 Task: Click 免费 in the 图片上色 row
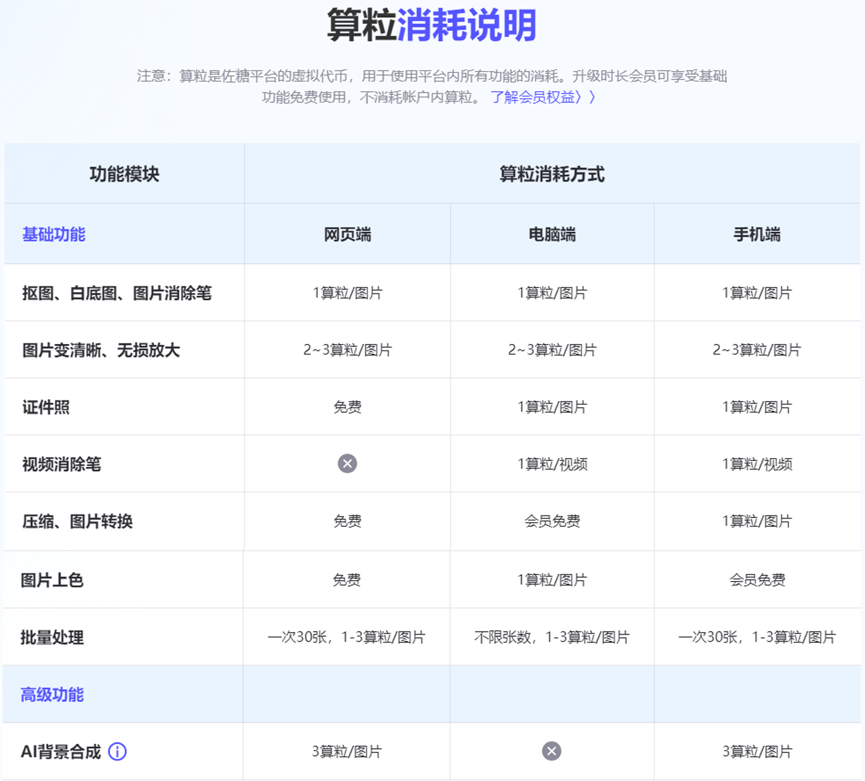click(x=346, y=580)
